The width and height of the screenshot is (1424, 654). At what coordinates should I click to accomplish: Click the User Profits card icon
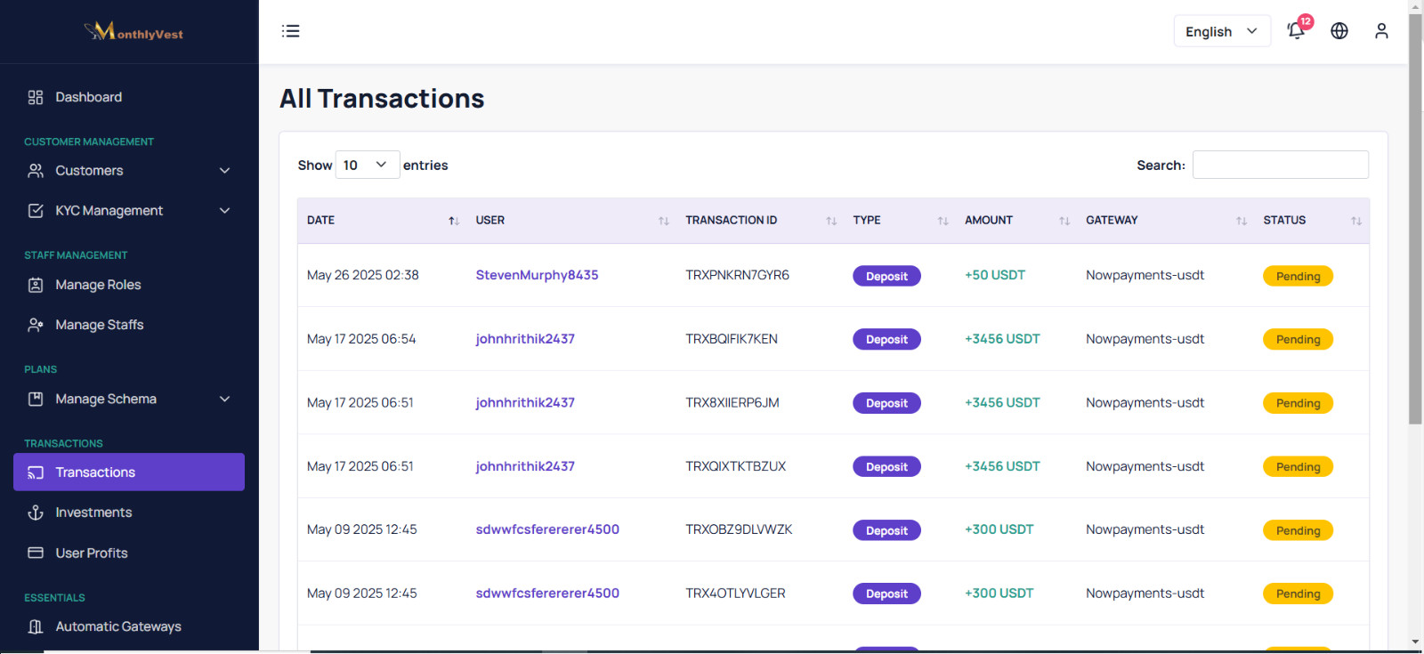coord(36,553)
